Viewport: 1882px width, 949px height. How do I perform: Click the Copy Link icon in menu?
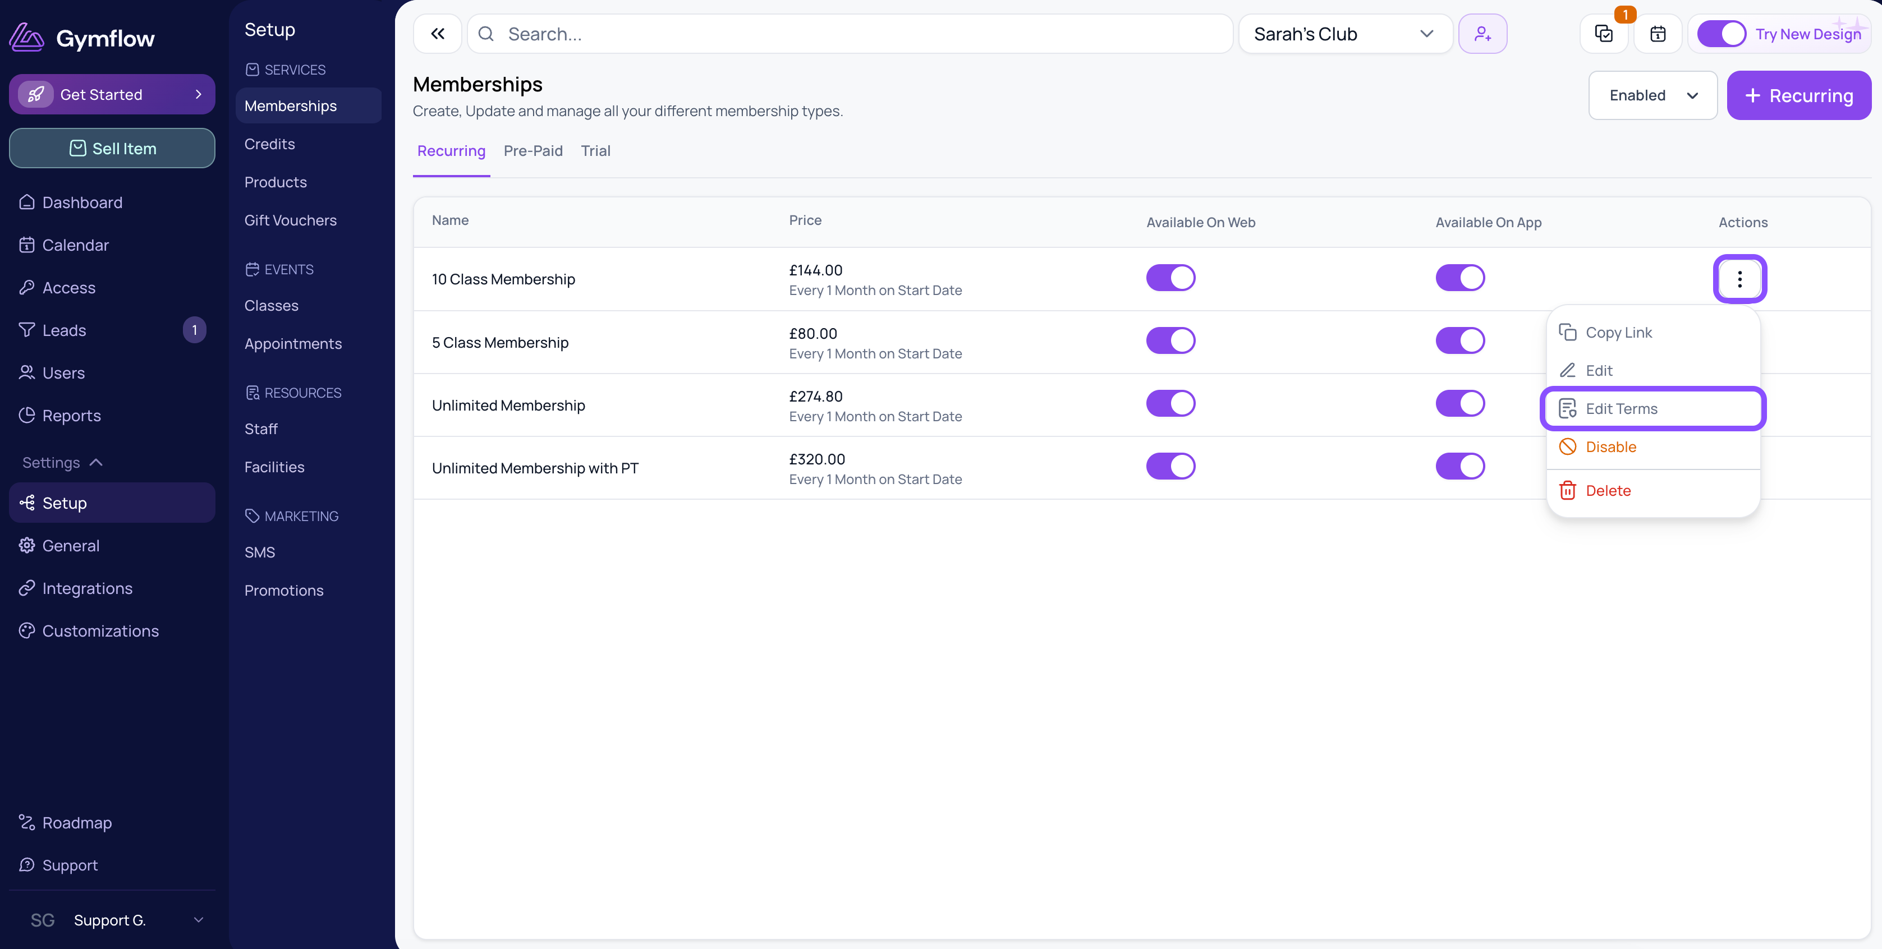pyautogui.click(x=1568, y=333)
